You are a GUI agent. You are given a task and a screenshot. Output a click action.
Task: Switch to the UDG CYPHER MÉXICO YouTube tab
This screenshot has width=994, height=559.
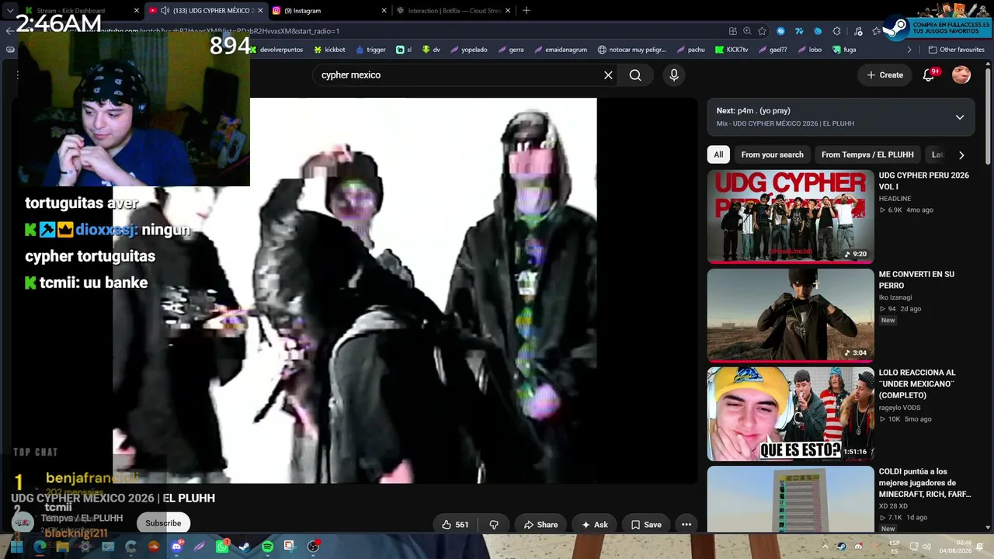pos(205,11)
